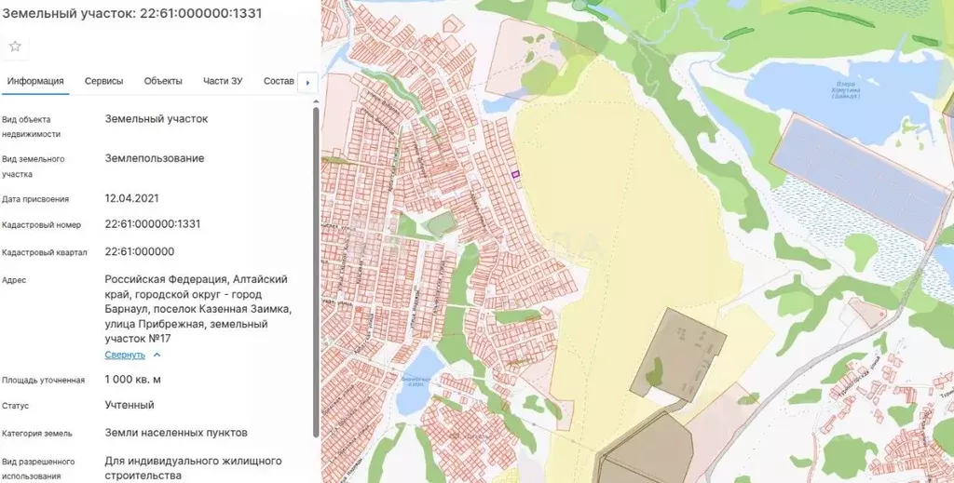Open the Объекты tab
This screenshot has width=954, height=483.
tap(163, 81)
